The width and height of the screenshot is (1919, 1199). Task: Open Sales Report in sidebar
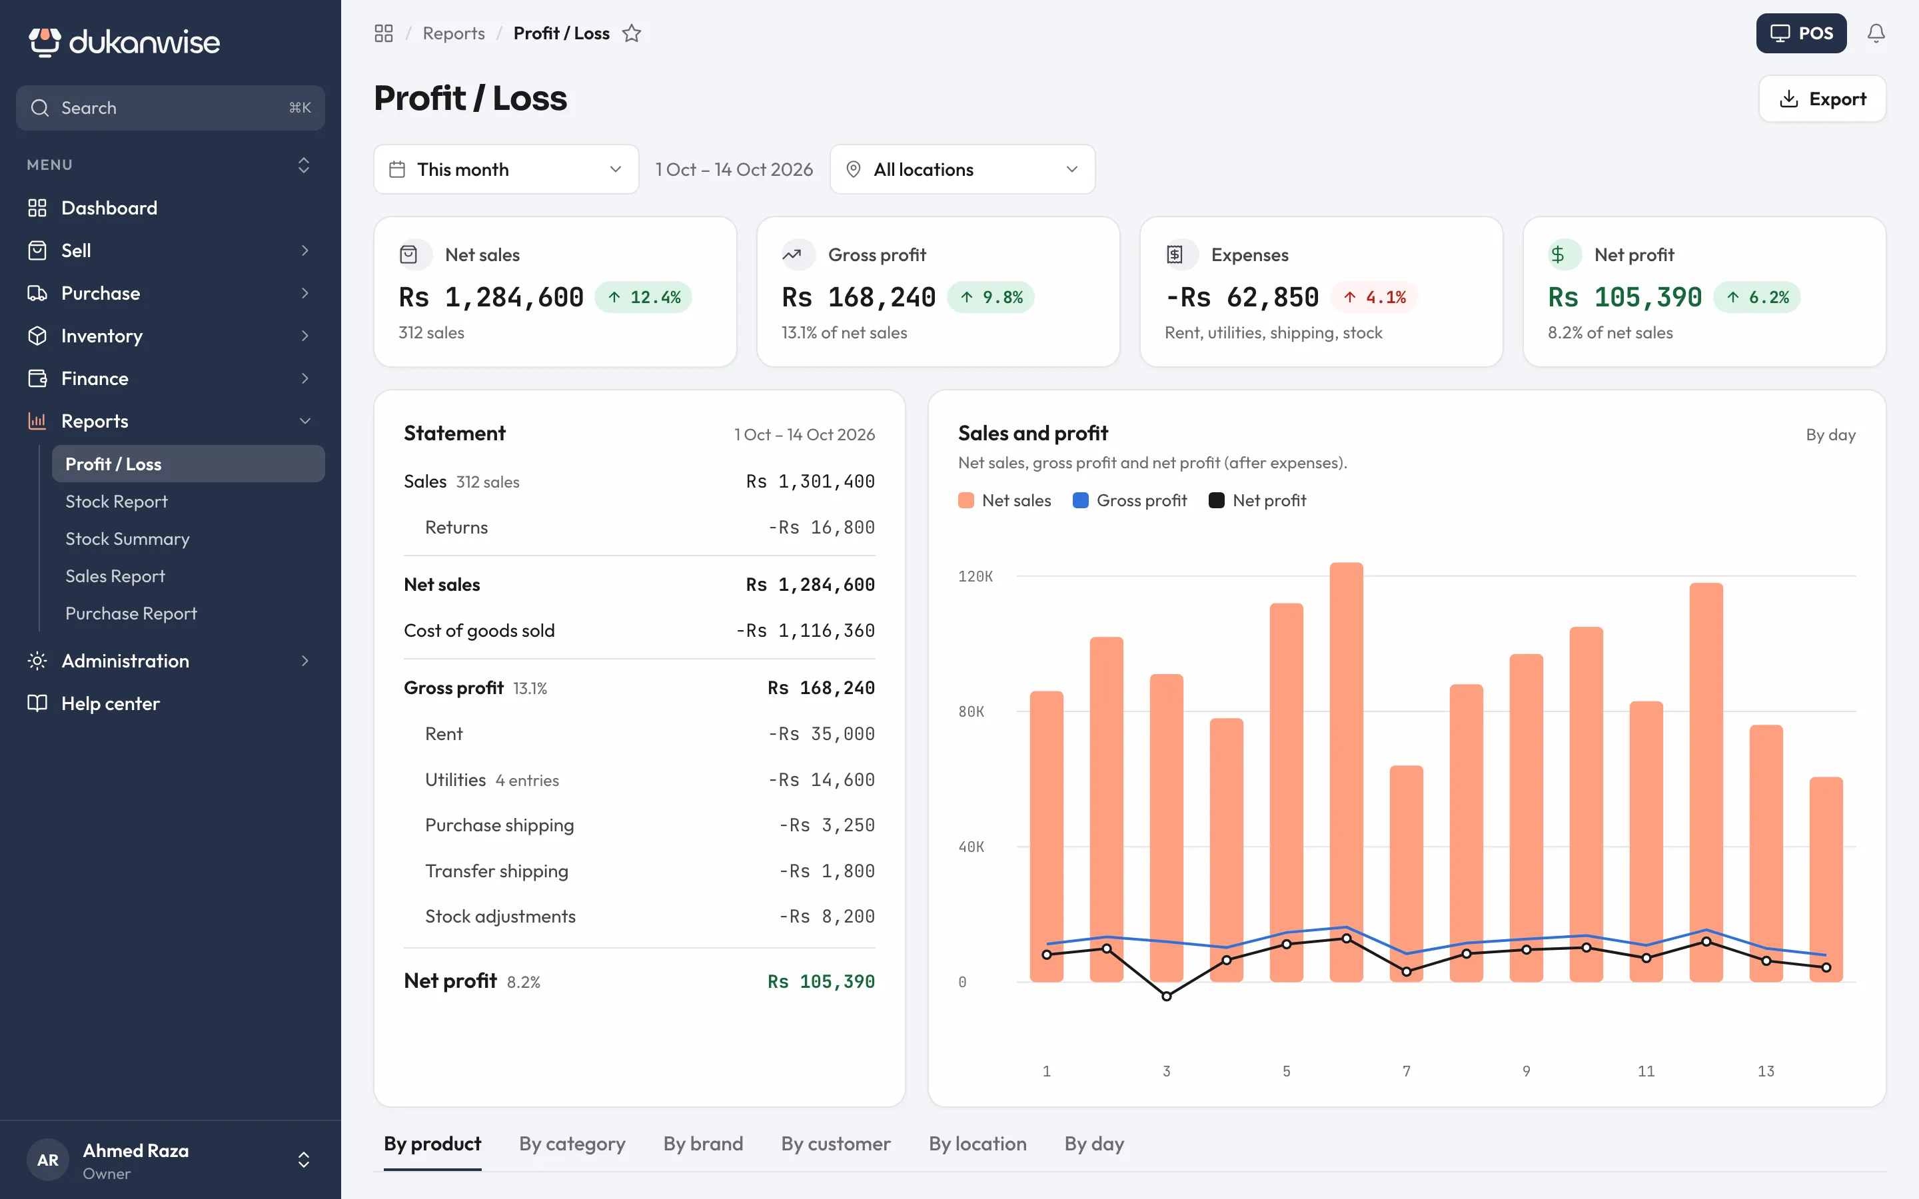pyautogui.click(x=189, y=576)
